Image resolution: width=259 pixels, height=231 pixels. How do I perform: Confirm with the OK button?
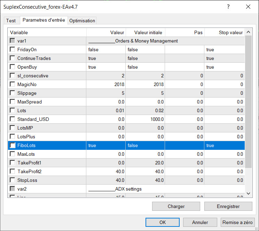(163, 222)
